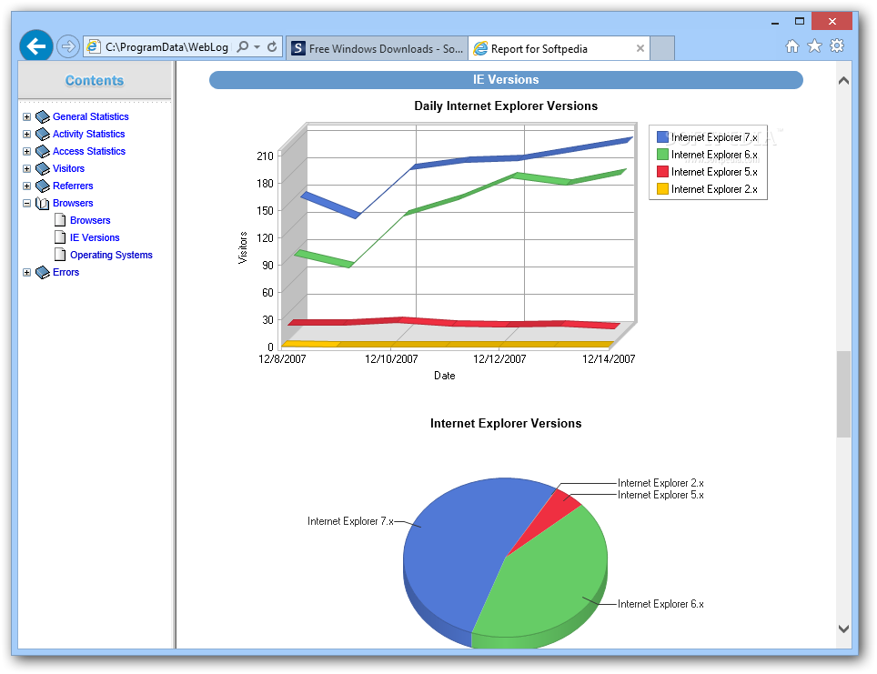This screenshot has height=674, width=877.
Task: Click the Softpedia S favicon on tab
Action: coord(298,48)
